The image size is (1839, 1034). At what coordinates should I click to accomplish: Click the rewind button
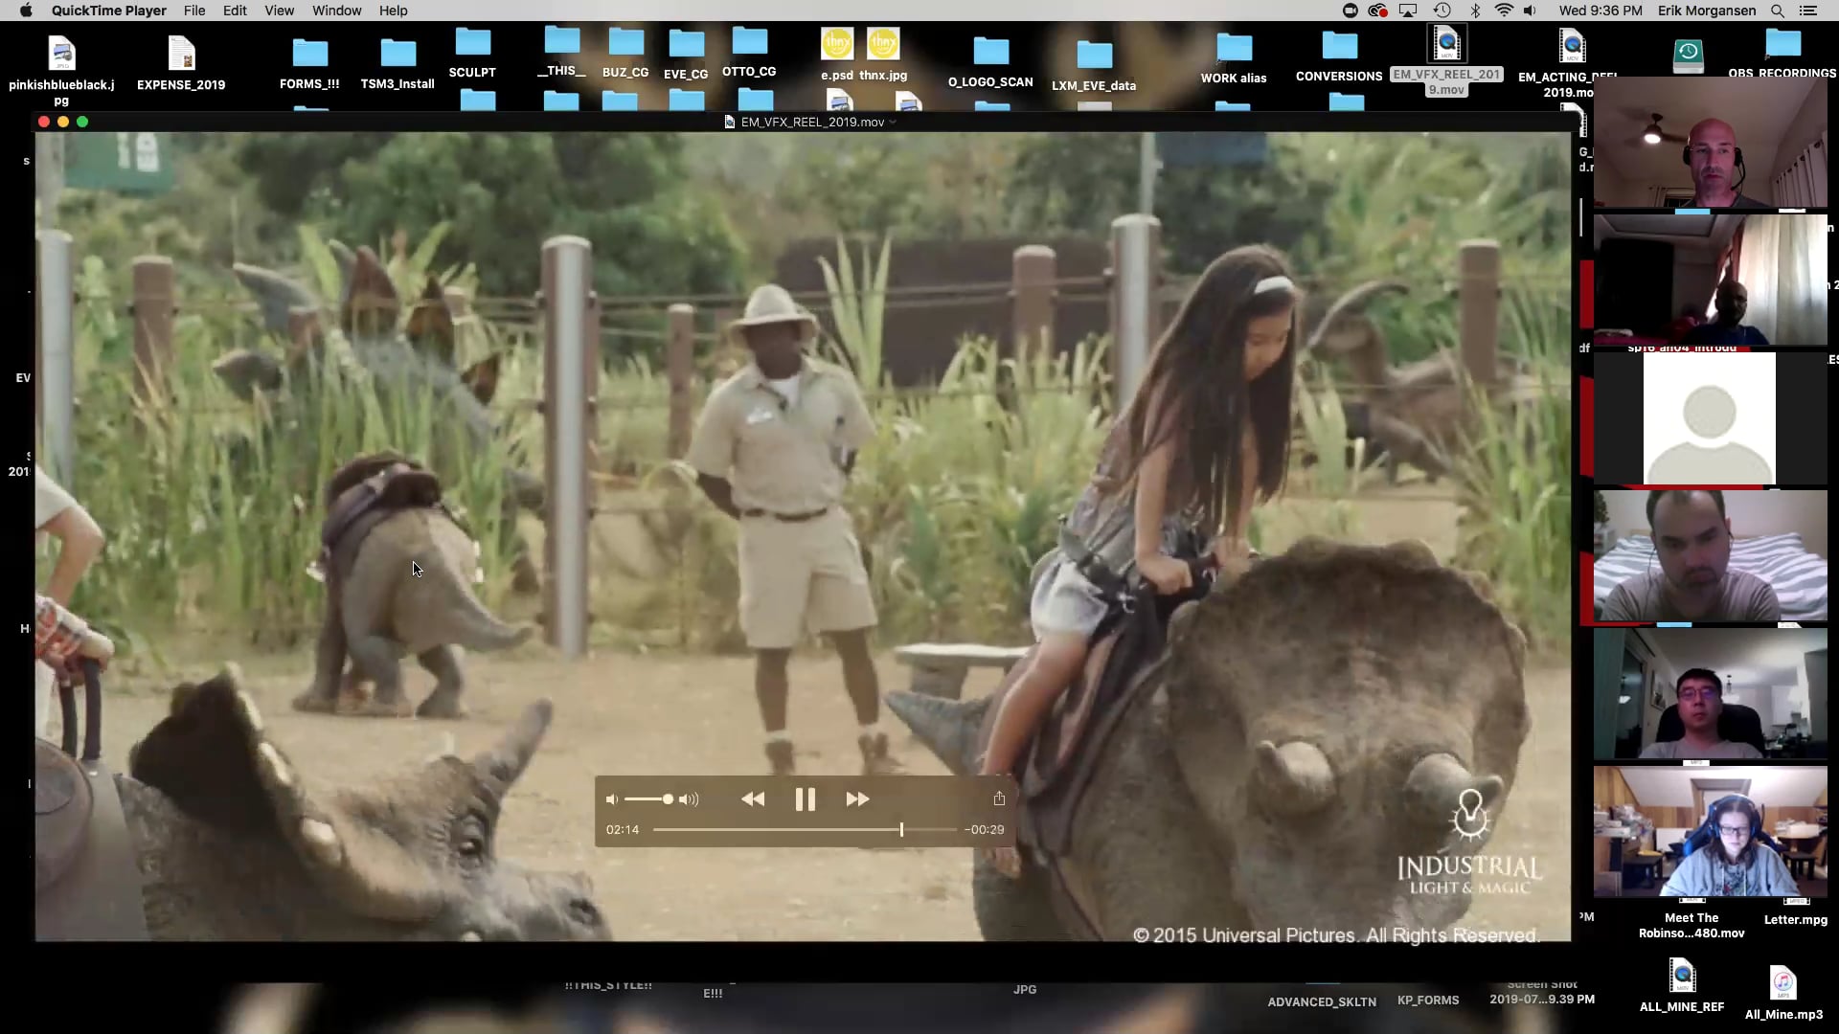753,799
